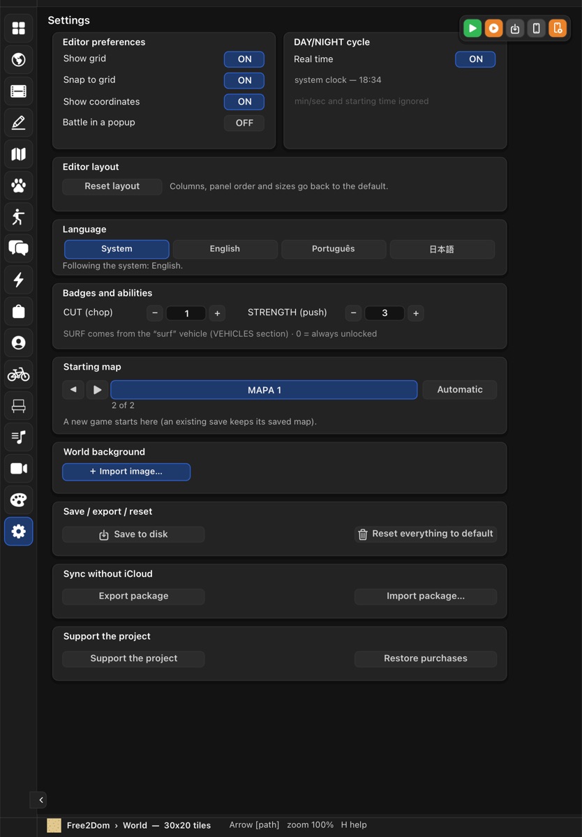Click the gray phone preview icon
Viewport: 582px width, 837px height.
click(x=537, y=29)
